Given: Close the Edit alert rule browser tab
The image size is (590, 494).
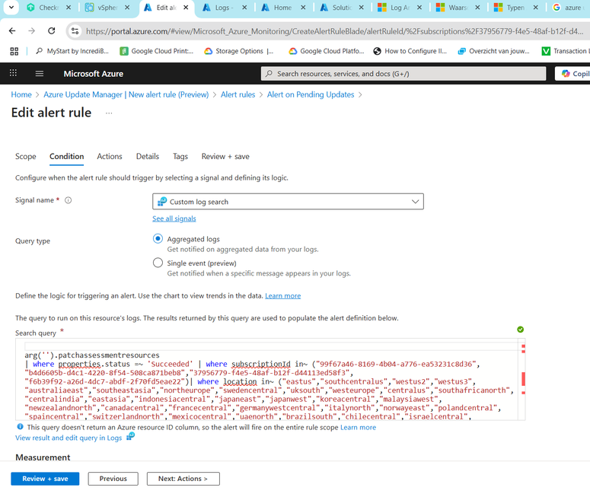Looking at the screenshot, I should pyautogui.click(x=186, y=8).
